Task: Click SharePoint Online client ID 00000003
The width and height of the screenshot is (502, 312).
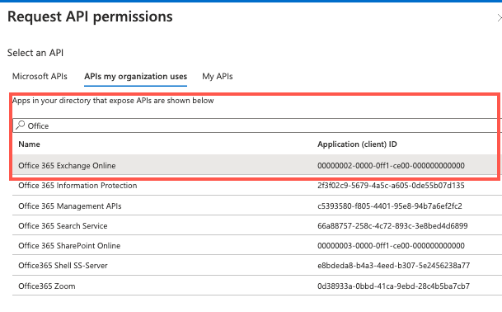Action: [391, 246]
